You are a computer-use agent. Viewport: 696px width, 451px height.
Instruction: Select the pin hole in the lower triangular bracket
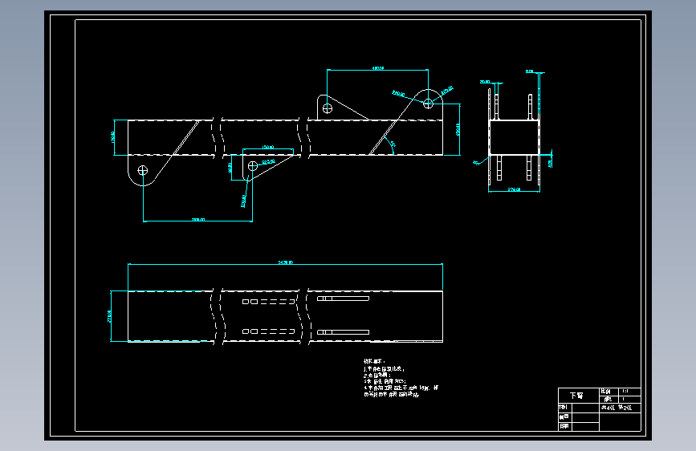[x=253, y=166]
